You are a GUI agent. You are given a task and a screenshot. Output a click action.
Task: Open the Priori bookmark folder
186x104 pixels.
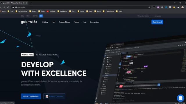[98, 11]
